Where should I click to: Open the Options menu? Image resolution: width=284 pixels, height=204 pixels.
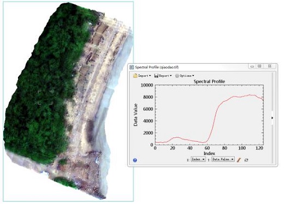tap(185, 76)
